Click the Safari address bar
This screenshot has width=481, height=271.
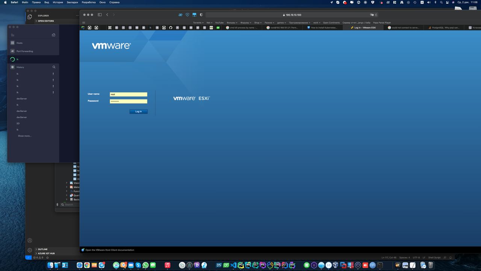coord(292,15)
